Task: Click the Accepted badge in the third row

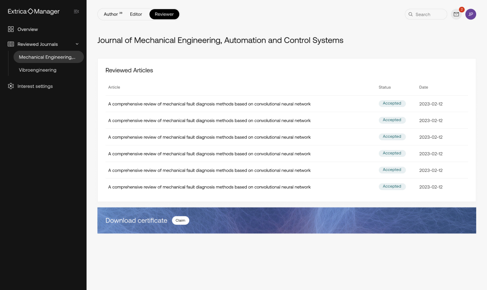Action: [x=392, y=137]
